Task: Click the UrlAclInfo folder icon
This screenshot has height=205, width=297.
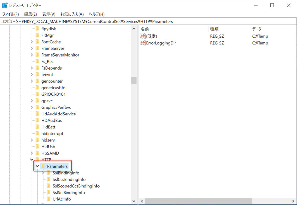Action: click(48, 199)
